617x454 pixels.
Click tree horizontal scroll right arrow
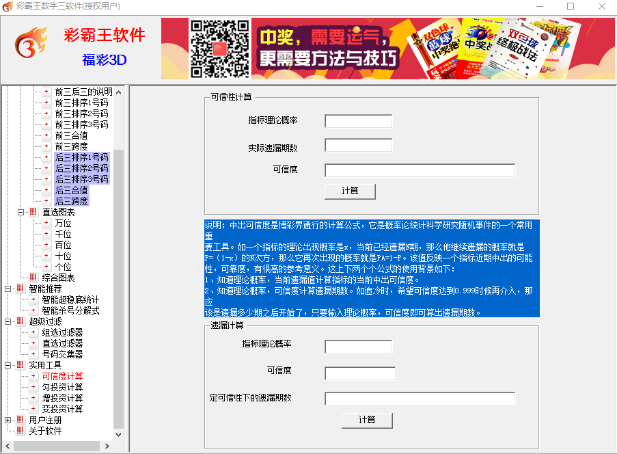(107, 446)
